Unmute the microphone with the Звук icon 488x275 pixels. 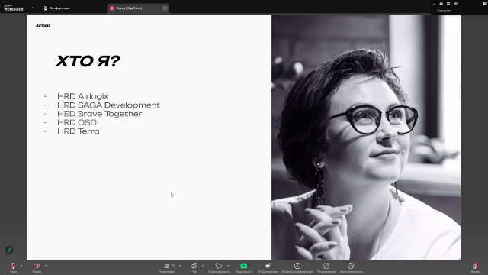pos(13,266)
